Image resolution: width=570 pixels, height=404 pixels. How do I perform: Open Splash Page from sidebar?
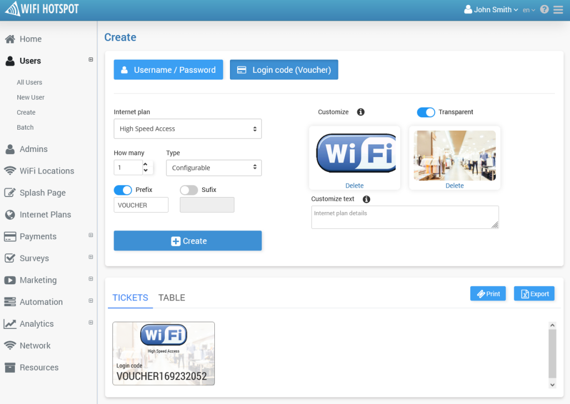coord(42,193)
